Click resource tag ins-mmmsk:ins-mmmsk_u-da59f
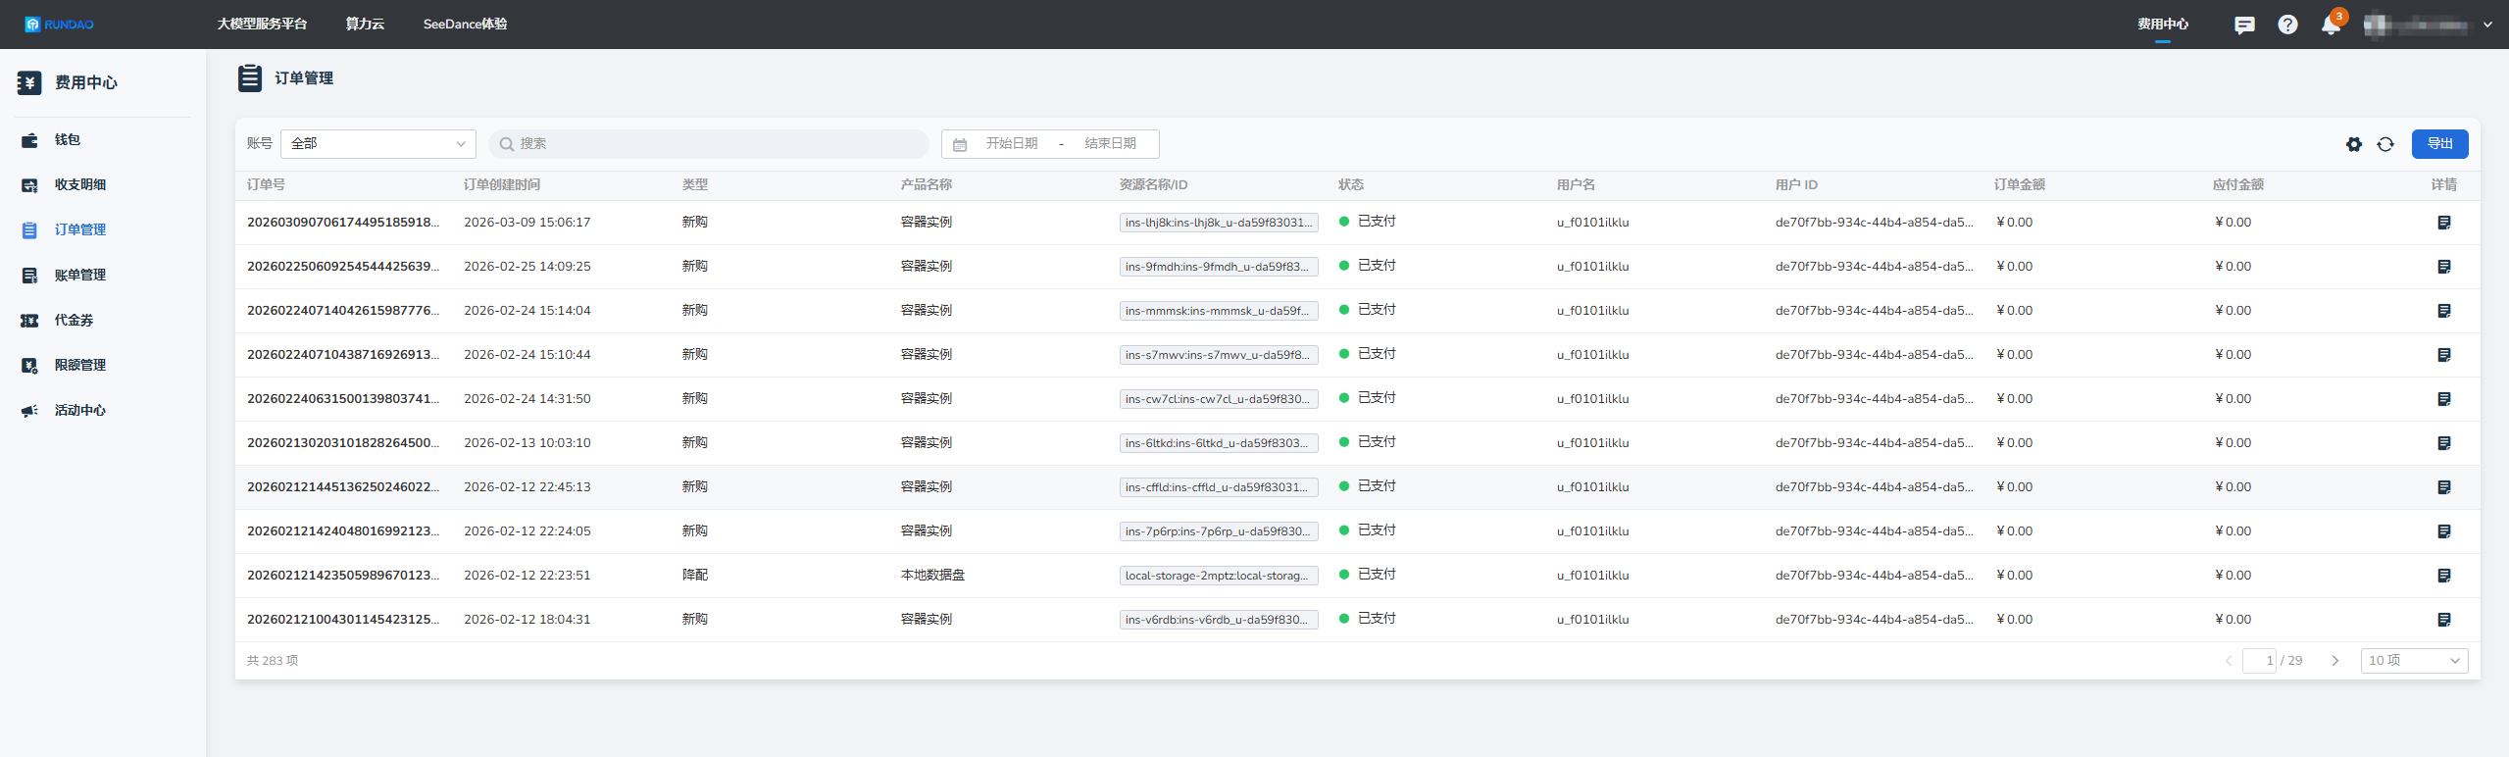2509x757 pixels. pyautogui.click(x=1219, y=311)
